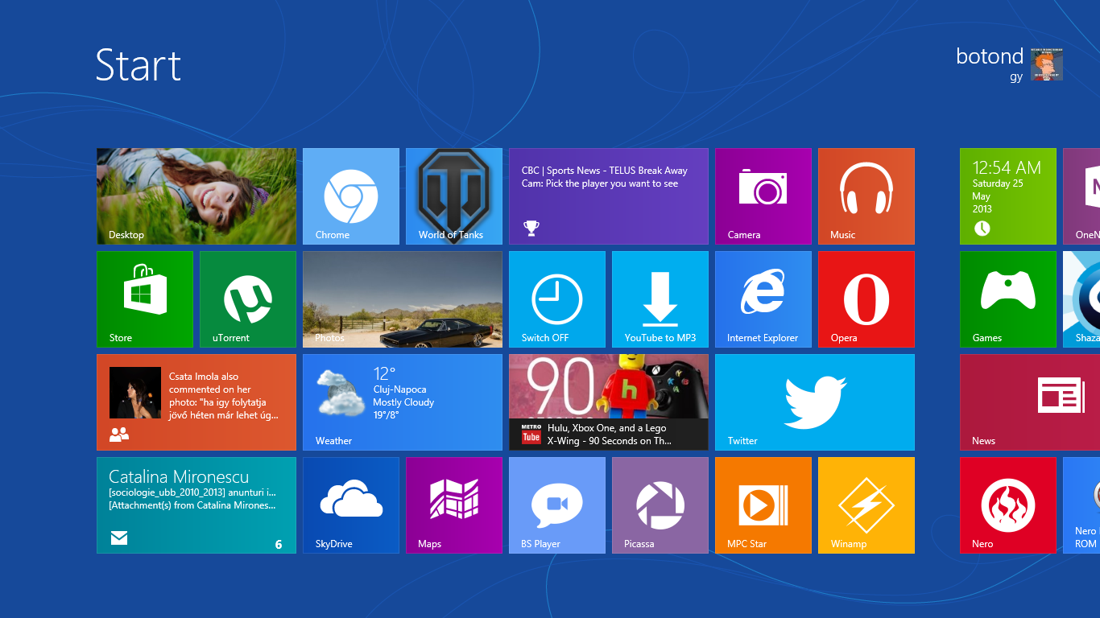Open the Weather tile for Cluj-Napoca
This screenshot has height=618, width=1100.
coord(403,402)
